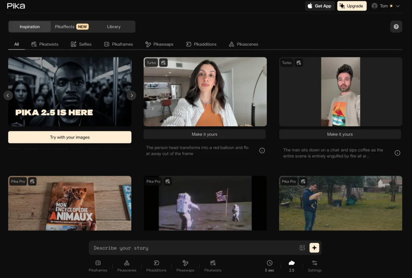Viewport: 412px width, 278px height.
Task: Show info for red balloon prompt
Action: [262, 151]
